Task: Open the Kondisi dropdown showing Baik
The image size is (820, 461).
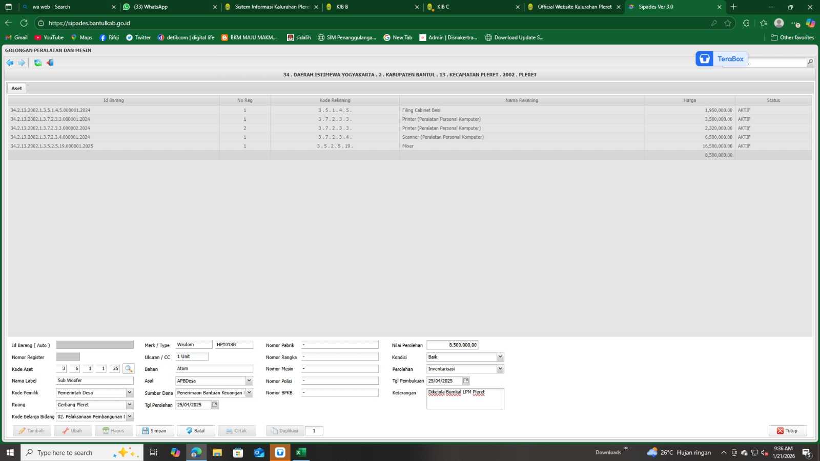Action: click(500, 357)
